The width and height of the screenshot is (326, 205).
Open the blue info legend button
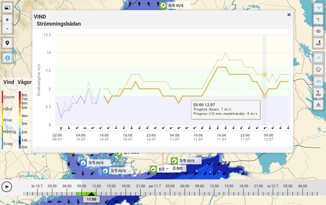point(7,58)
